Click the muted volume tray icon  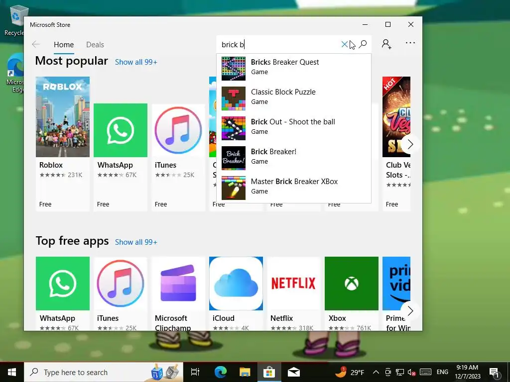(x=411, y=372)
